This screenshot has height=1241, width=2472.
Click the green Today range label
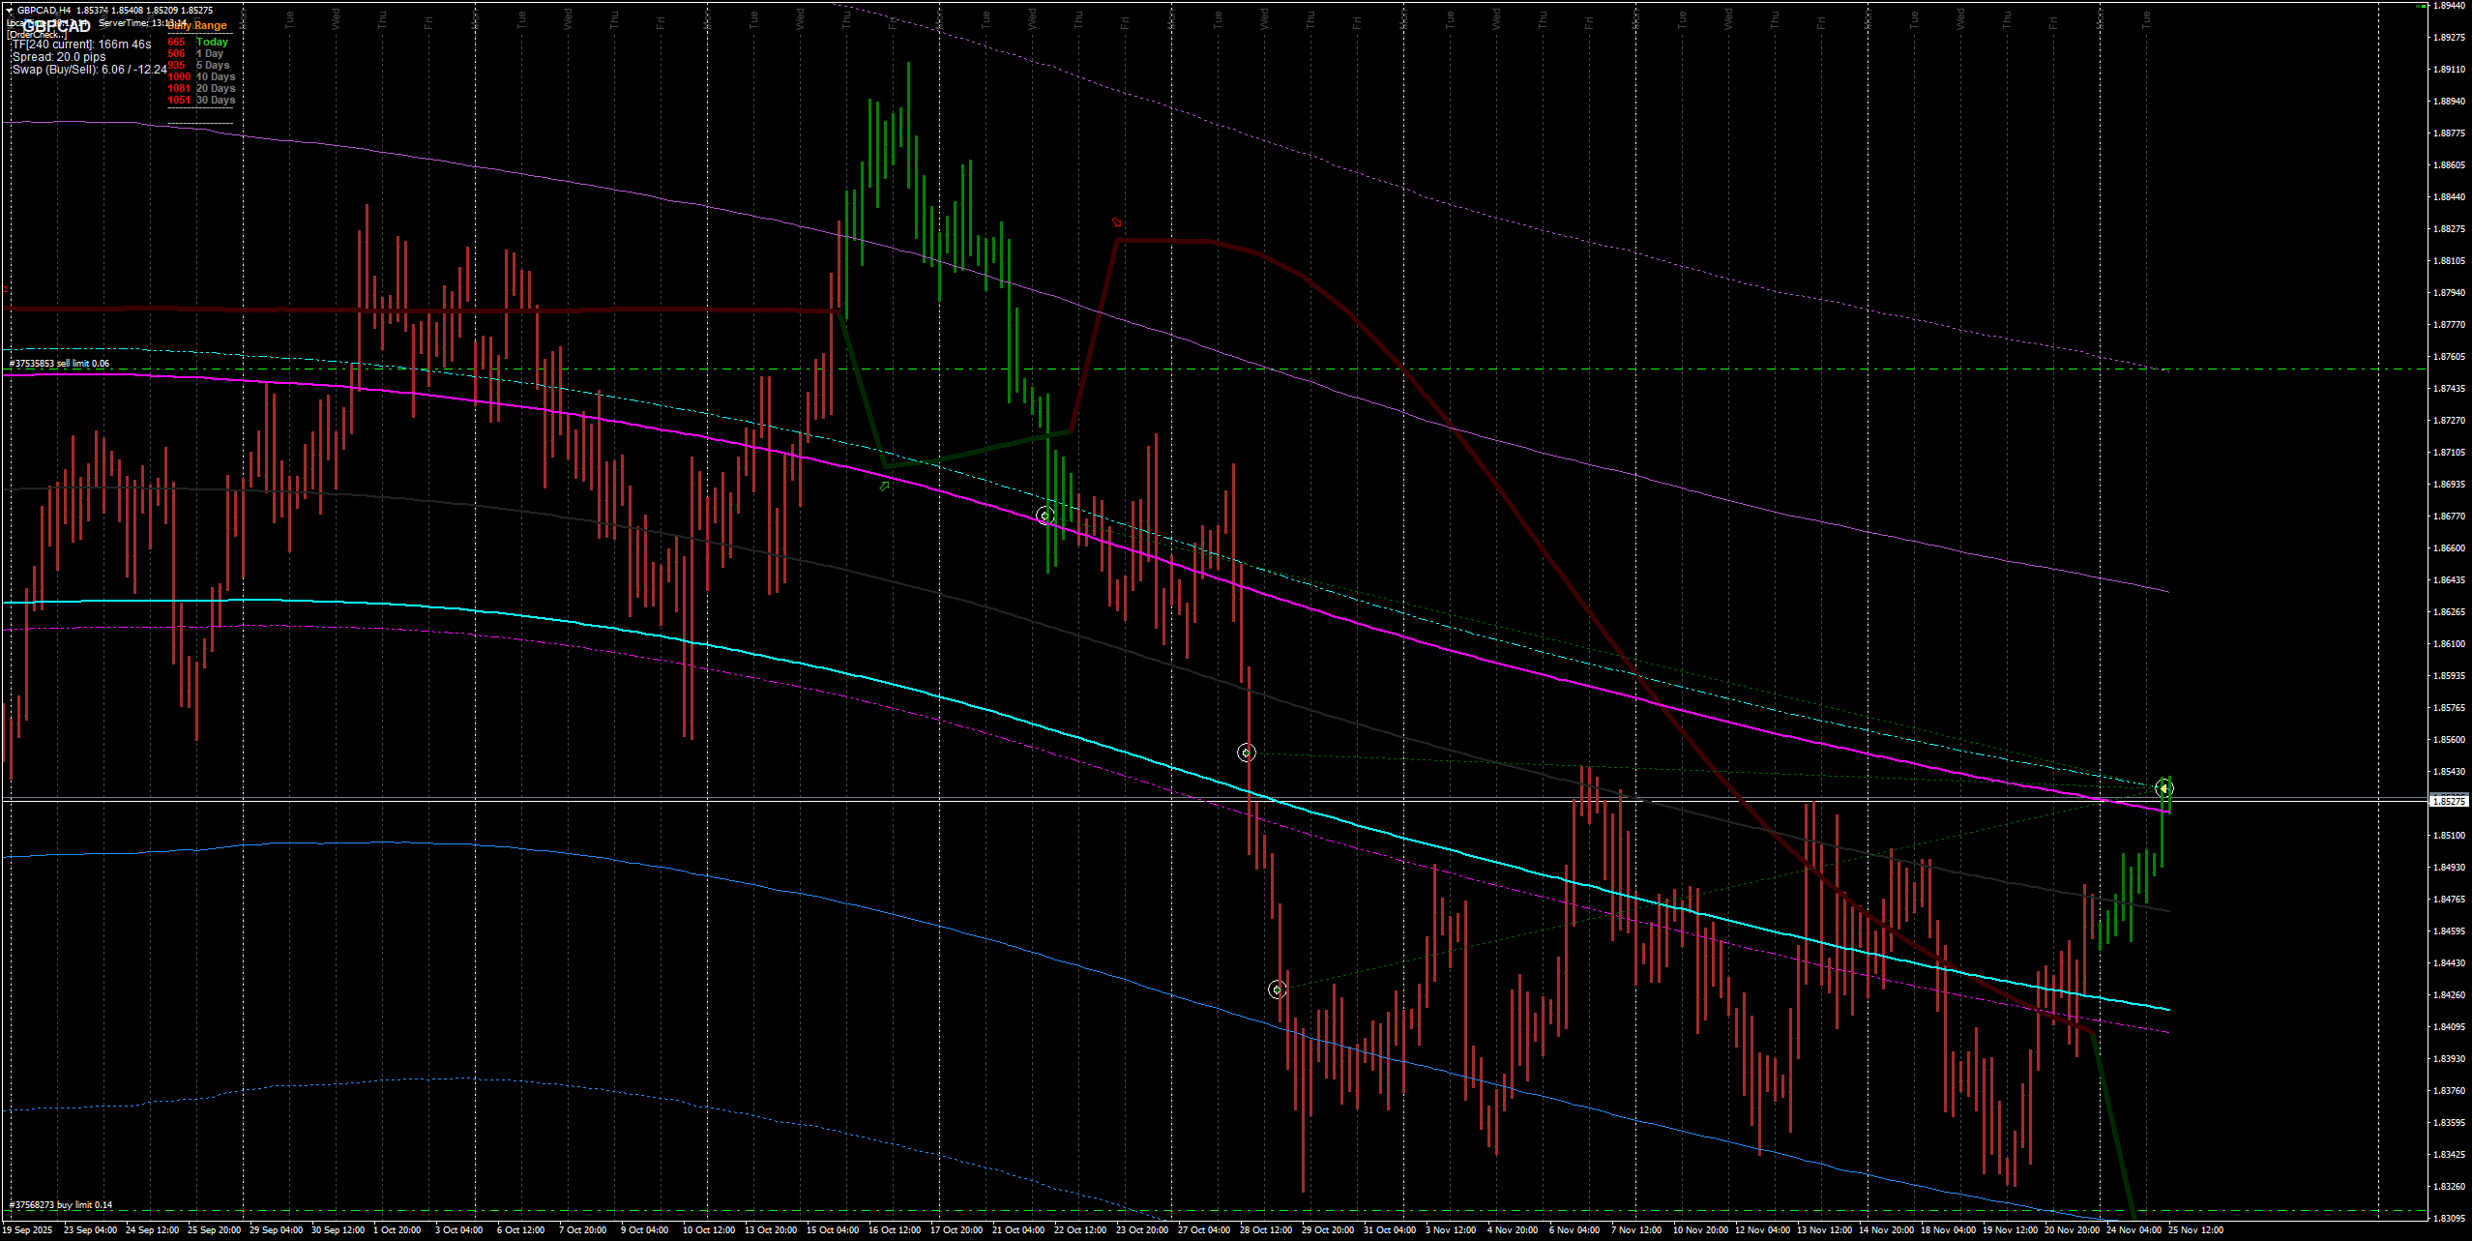pyautogui.click(x=212, y=43)
